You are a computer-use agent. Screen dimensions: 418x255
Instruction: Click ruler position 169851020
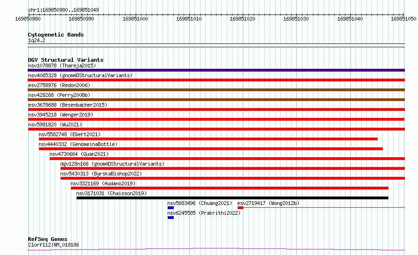pyautogui.click(x=243, y=19)
